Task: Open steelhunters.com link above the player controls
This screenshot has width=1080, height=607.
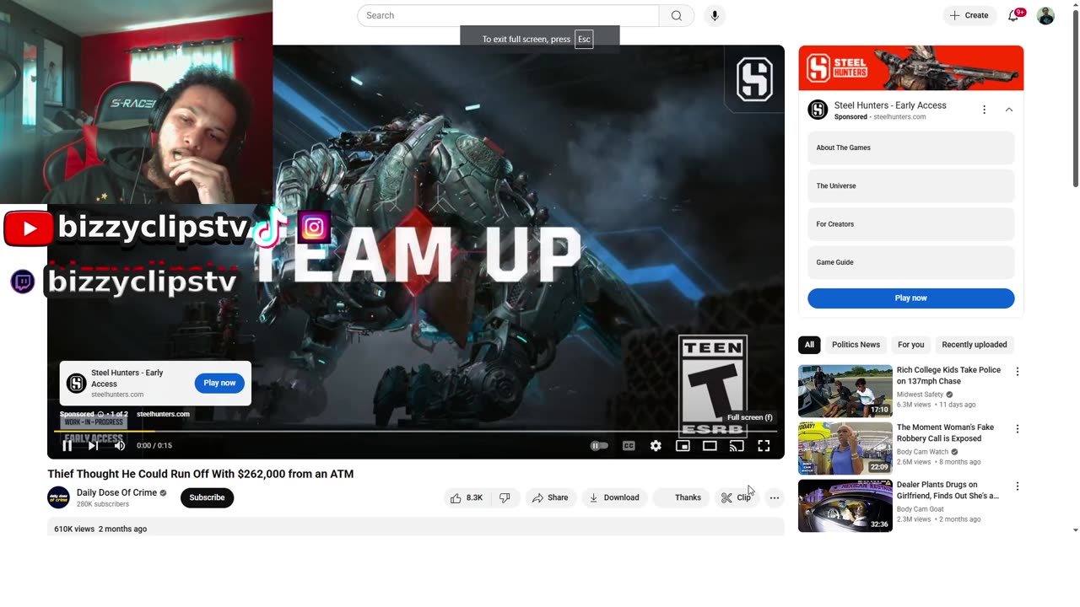Action: pyautogui.click(x=163, y=414)
